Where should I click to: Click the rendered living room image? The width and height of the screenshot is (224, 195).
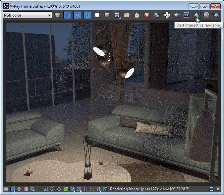(112, 103)
